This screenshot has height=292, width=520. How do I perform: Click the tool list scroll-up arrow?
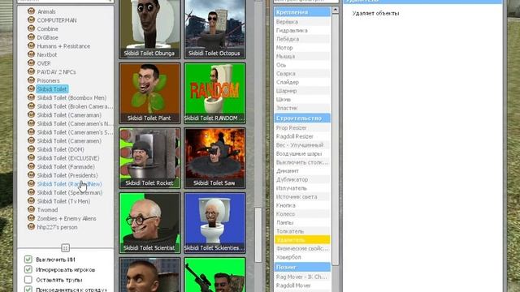(336, 10)
